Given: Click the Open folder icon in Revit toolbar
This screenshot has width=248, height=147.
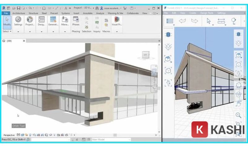Looking at the screenshot, I should click(x=14, y=8).
